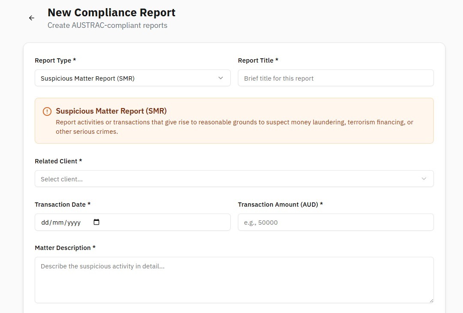The image size is (463, 313).
Task: Focus the Report Title input field
Action: click(335, 78)
